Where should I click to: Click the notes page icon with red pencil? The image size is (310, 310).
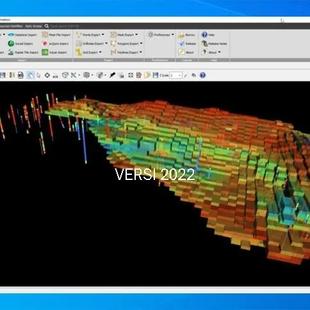tap(139, 75)
